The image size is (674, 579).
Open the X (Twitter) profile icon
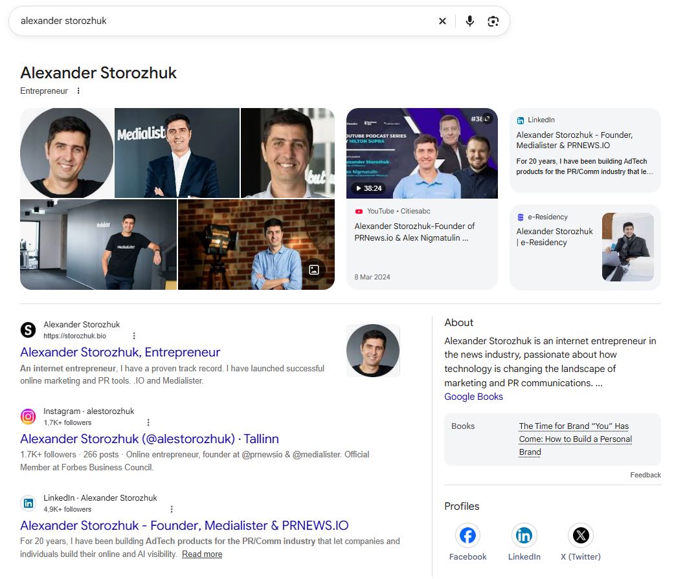[x=581, y=535]
